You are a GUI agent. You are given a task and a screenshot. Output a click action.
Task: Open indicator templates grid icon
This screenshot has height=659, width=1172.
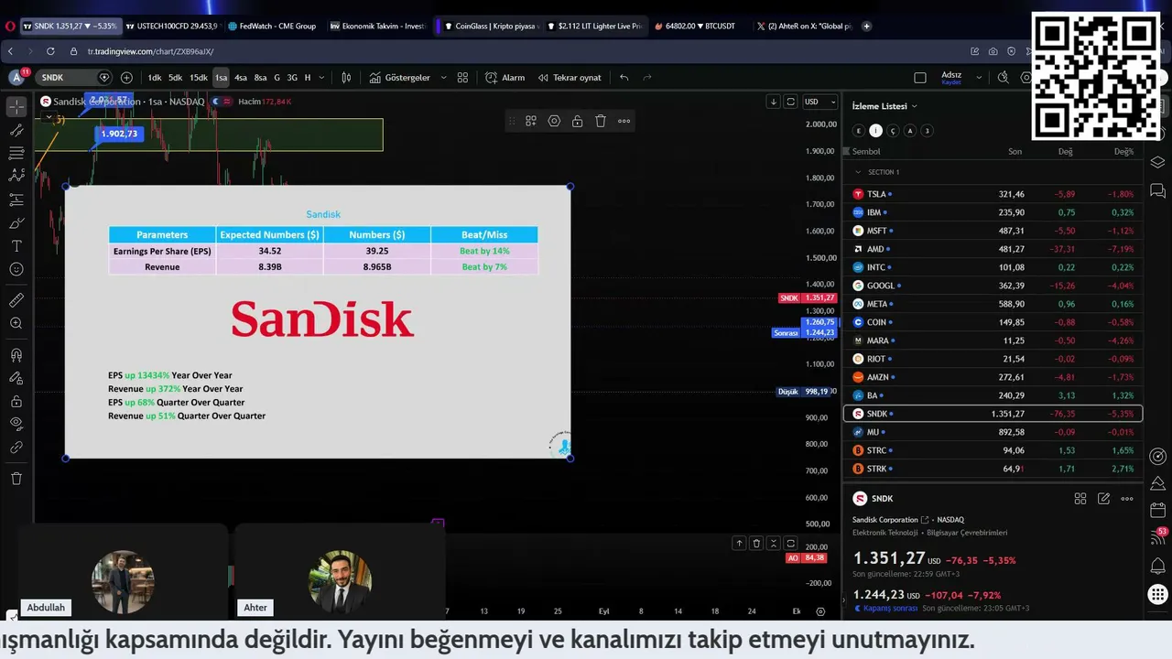462,78
